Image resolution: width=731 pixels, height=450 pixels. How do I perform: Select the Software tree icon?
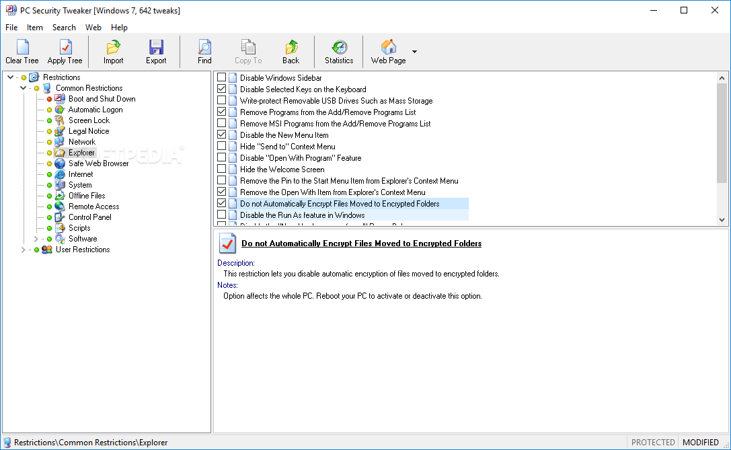click(60, 238)
